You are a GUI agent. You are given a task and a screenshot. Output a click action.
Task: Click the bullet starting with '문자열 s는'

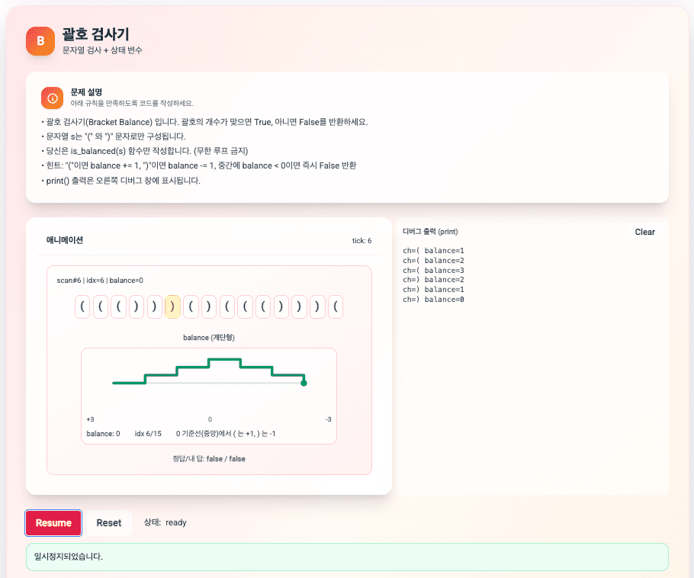[114, 136]
